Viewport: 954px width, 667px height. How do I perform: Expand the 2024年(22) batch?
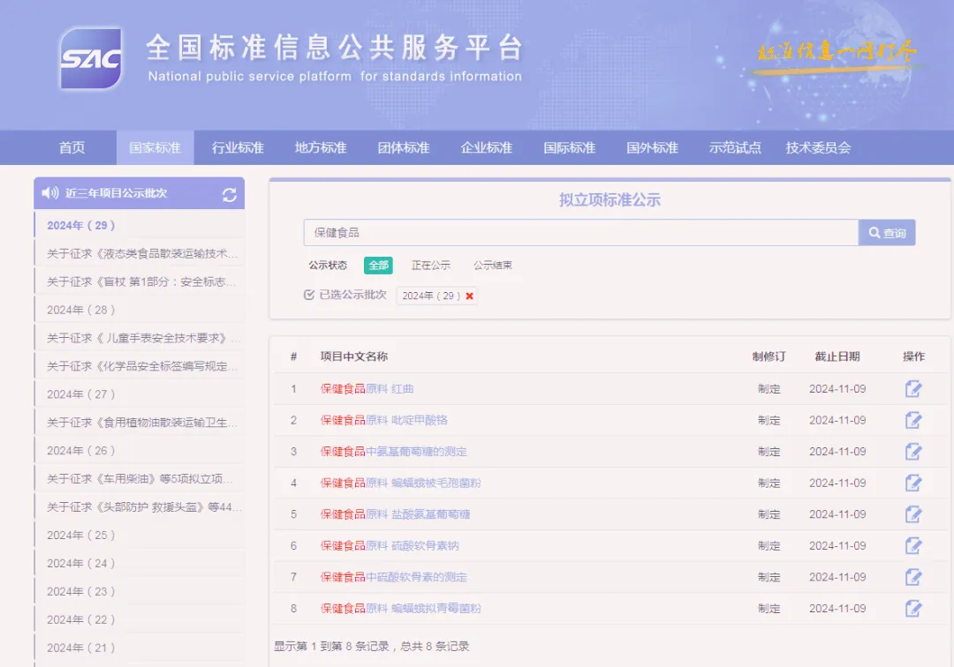coord(81,619)
